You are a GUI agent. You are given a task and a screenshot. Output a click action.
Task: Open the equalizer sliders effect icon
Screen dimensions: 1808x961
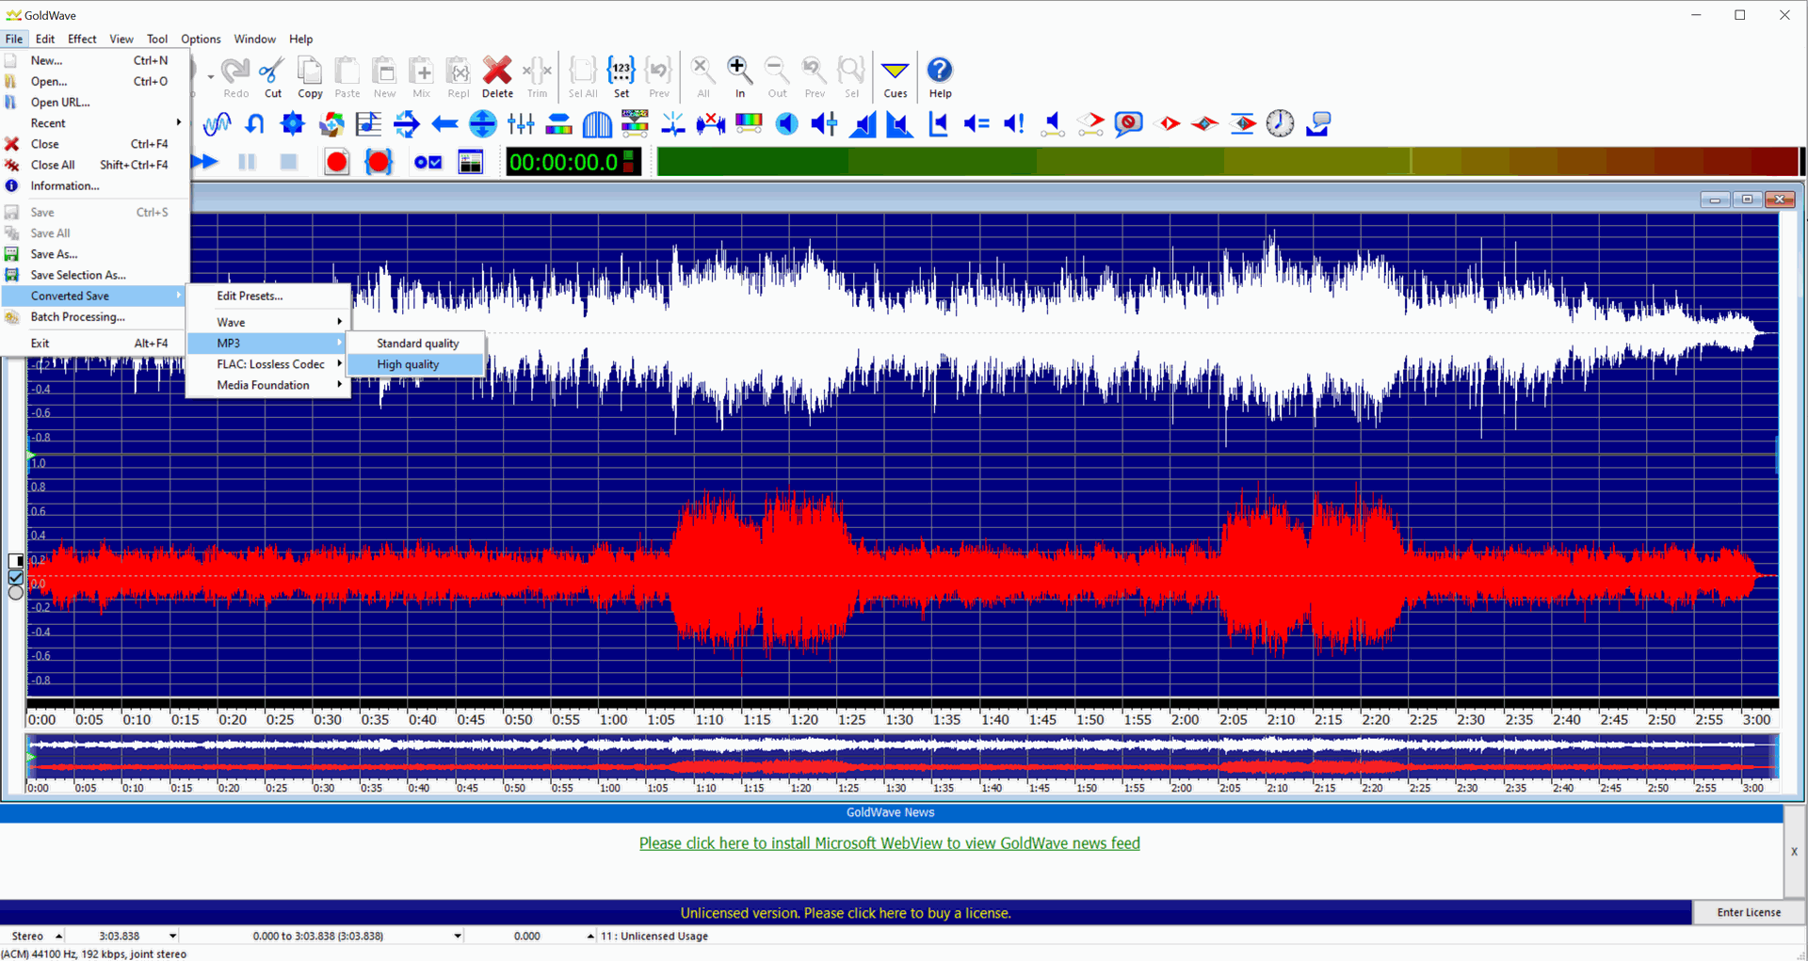(521, 123)
